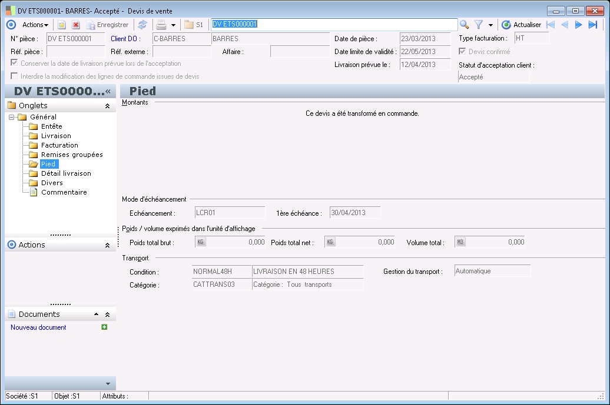This screenshot has width=610, height=405.
Task: Jump to the last record arrow
Action: pos(593,25)
